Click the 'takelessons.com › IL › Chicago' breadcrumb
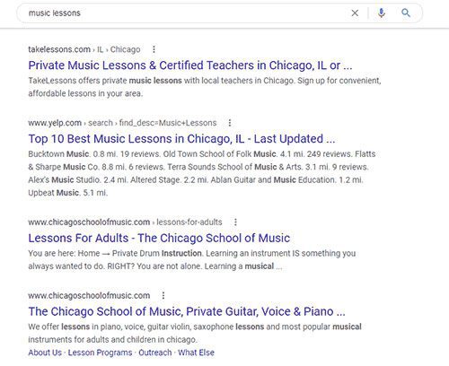Screen dimensions: 449x366 [84, 49]
